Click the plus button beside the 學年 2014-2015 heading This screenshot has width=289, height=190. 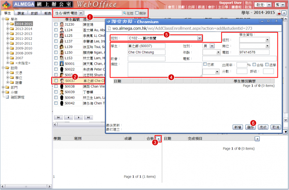coord(284,13)
